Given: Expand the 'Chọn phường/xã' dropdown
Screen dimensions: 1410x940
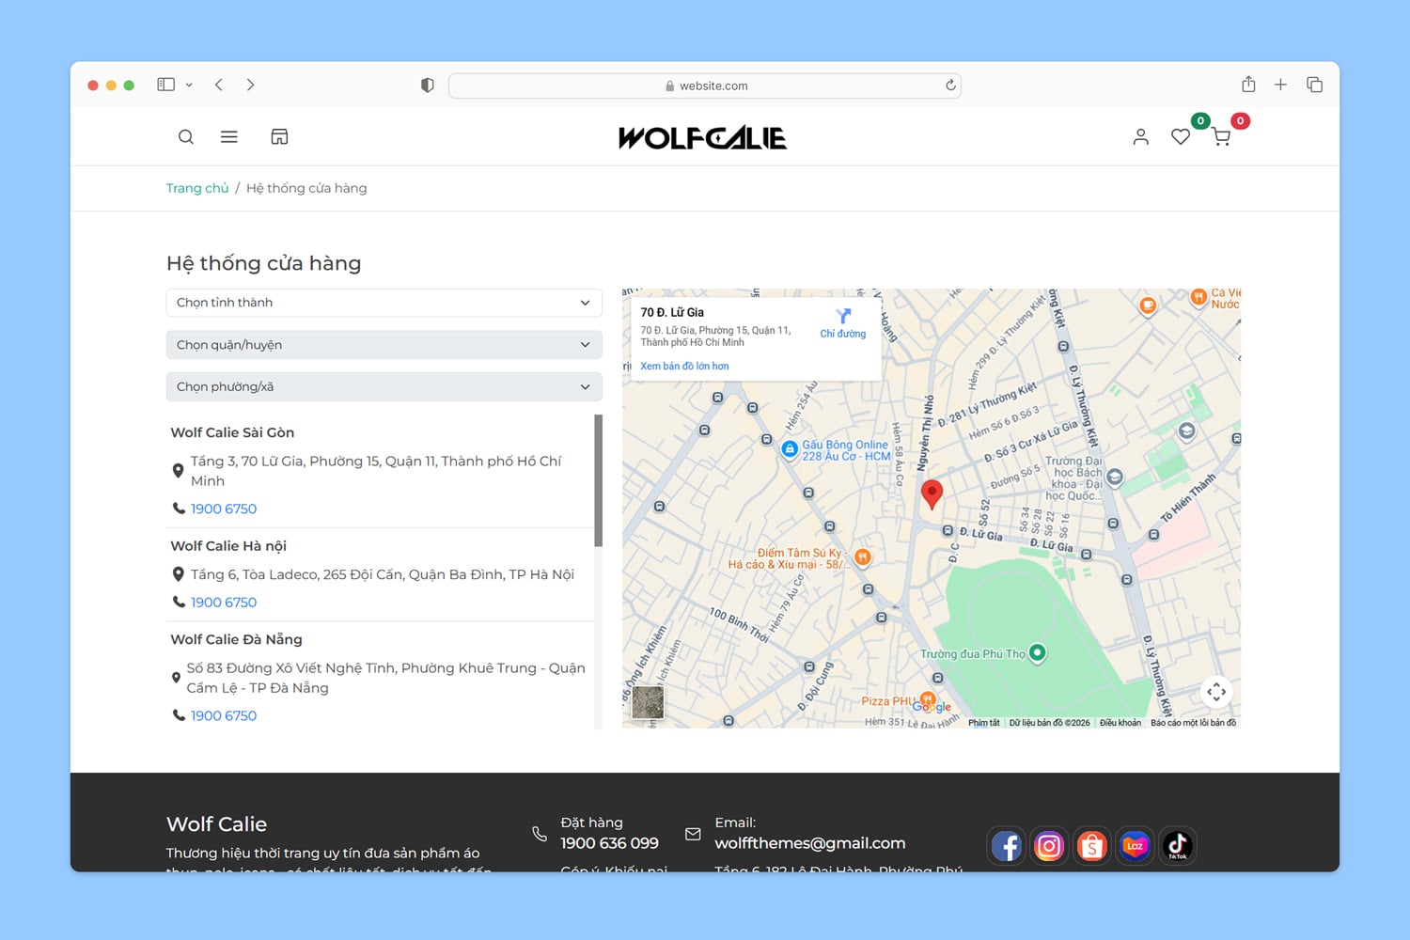Looking at the screenshot, I should point(384,387).
